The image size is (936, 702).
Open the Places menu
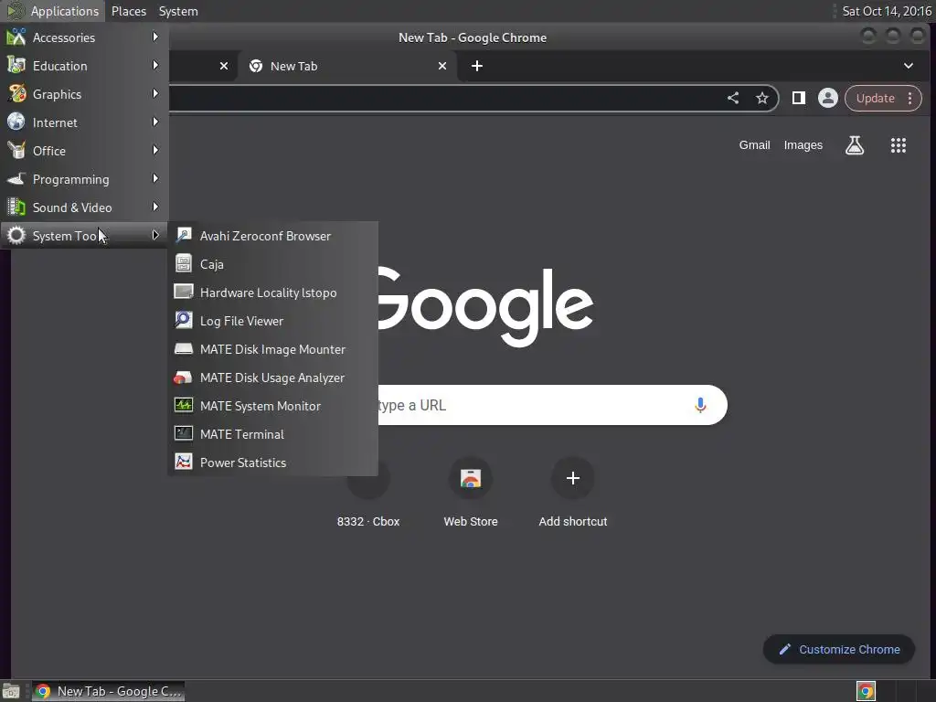[x=129, y=11]
